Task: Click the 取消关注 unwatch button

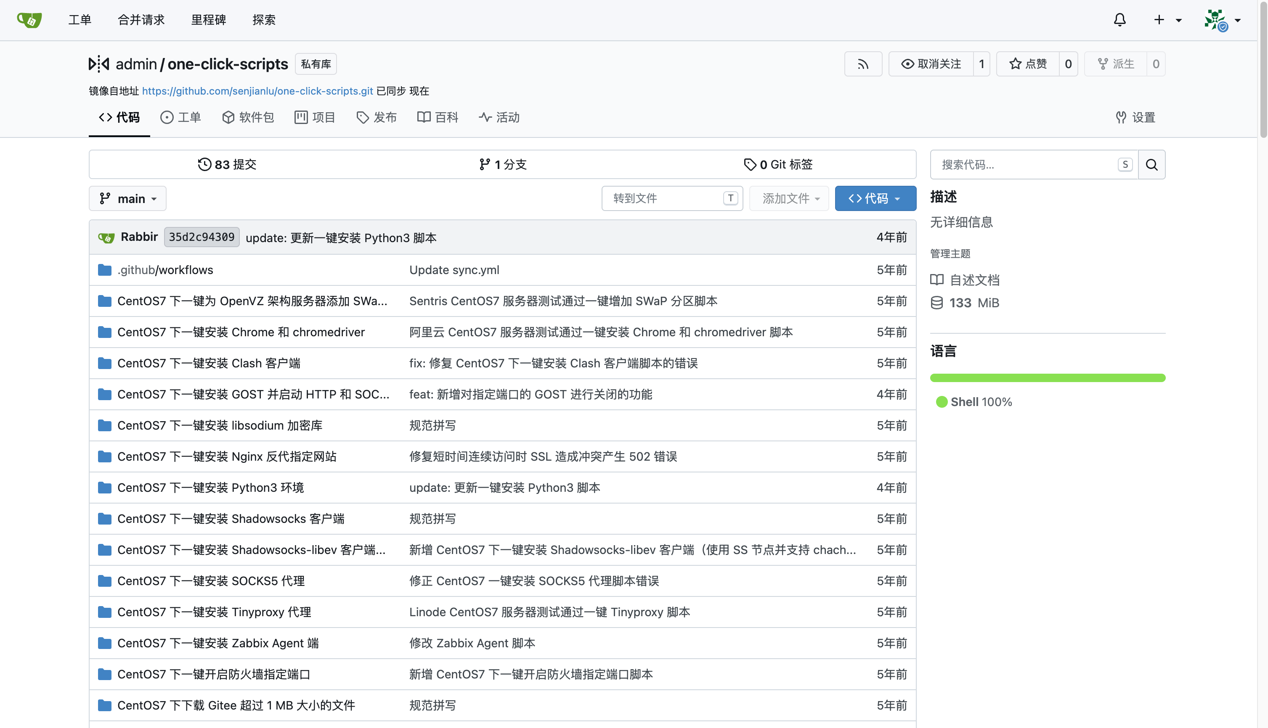Action: [931, 64]
